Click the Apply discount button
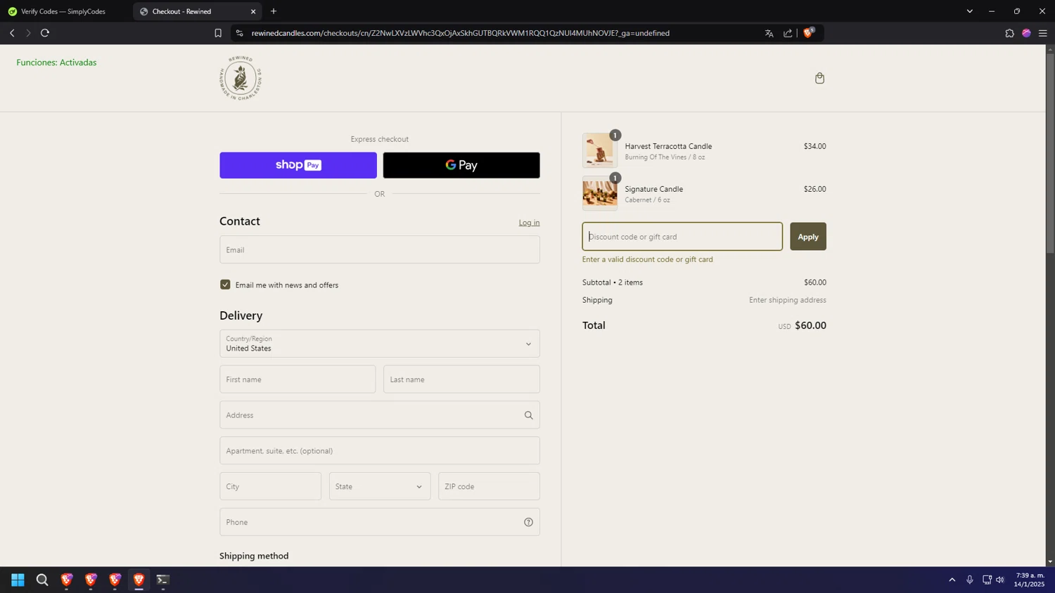 [808, 237]
